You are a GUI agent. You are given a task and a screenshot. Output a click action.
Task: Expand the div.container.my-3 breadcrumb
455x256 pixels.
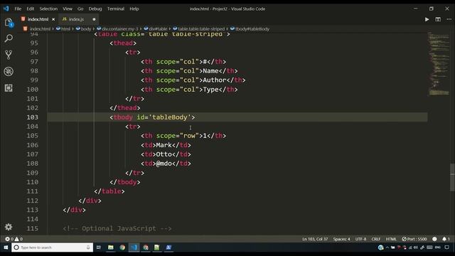[117, 28]
